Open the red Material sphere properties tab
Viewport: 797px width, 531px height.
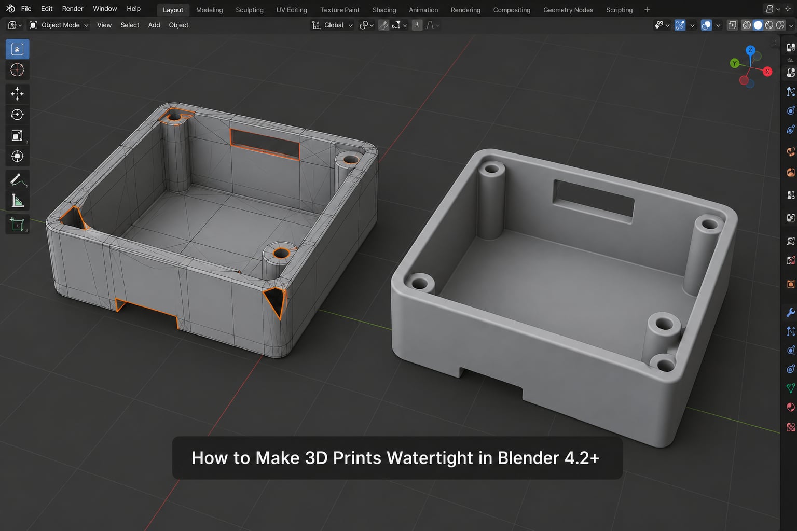click(791, 407)
